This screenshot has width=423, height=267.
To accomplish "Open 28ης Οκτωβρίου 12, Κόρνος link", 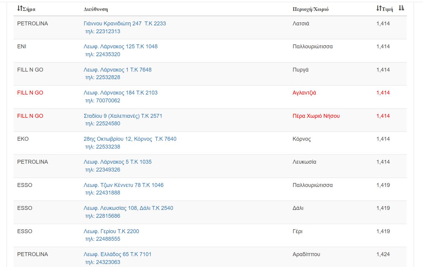I will pyautogui.click(x=130, y=139).
